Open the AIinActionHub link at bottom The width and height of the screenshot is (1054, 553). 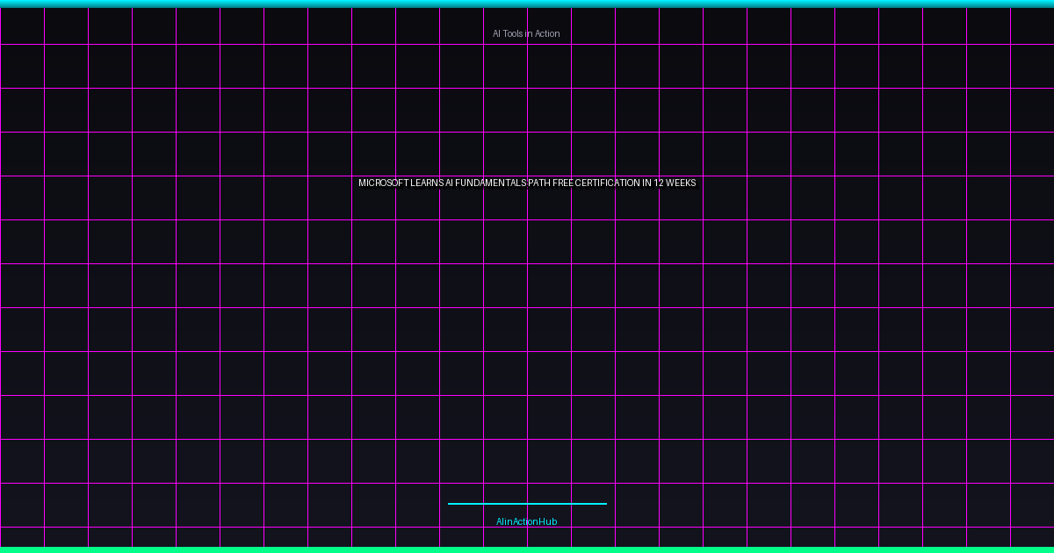(526, 521)
